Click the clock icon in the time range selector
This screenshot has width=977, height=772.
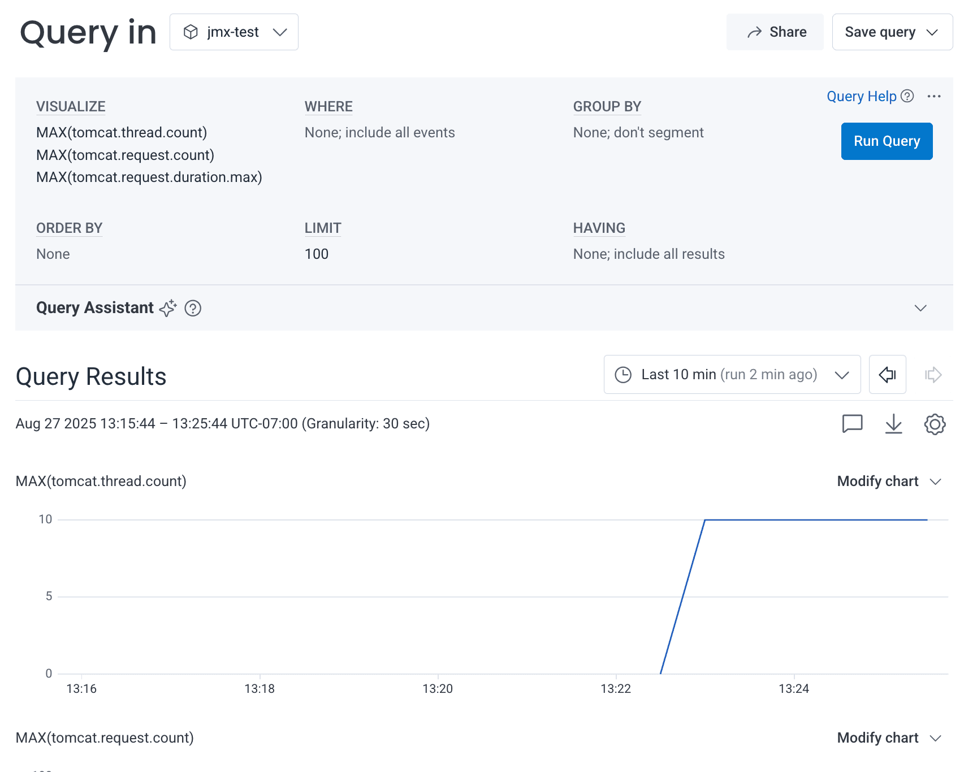(624, 374)
